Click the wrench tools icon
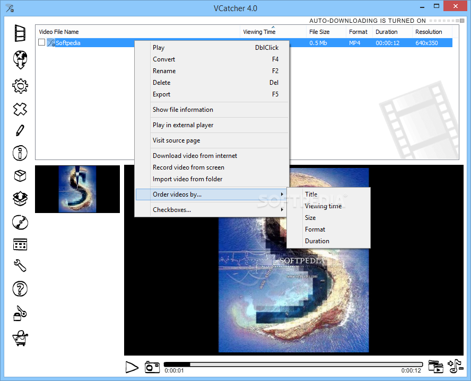This screenshot has height=381, width=471. 20,265
